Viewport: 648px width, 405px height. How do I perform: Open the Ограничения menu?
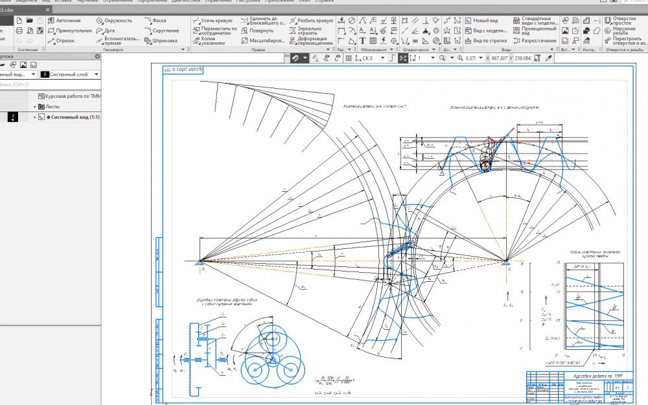pos(117,1)
